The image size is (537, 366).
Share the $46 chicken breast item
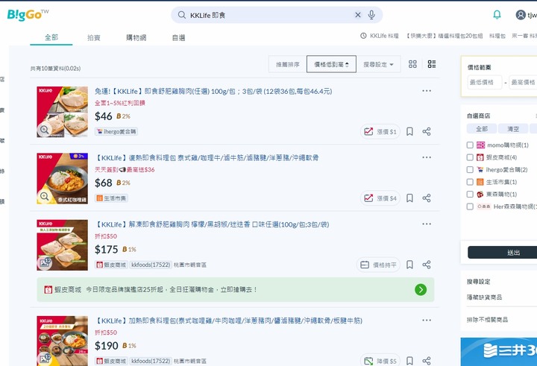click(x=427, y=131)
